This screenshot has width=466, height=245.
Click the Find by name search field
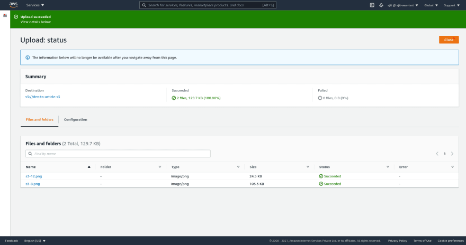coord(118,154)
